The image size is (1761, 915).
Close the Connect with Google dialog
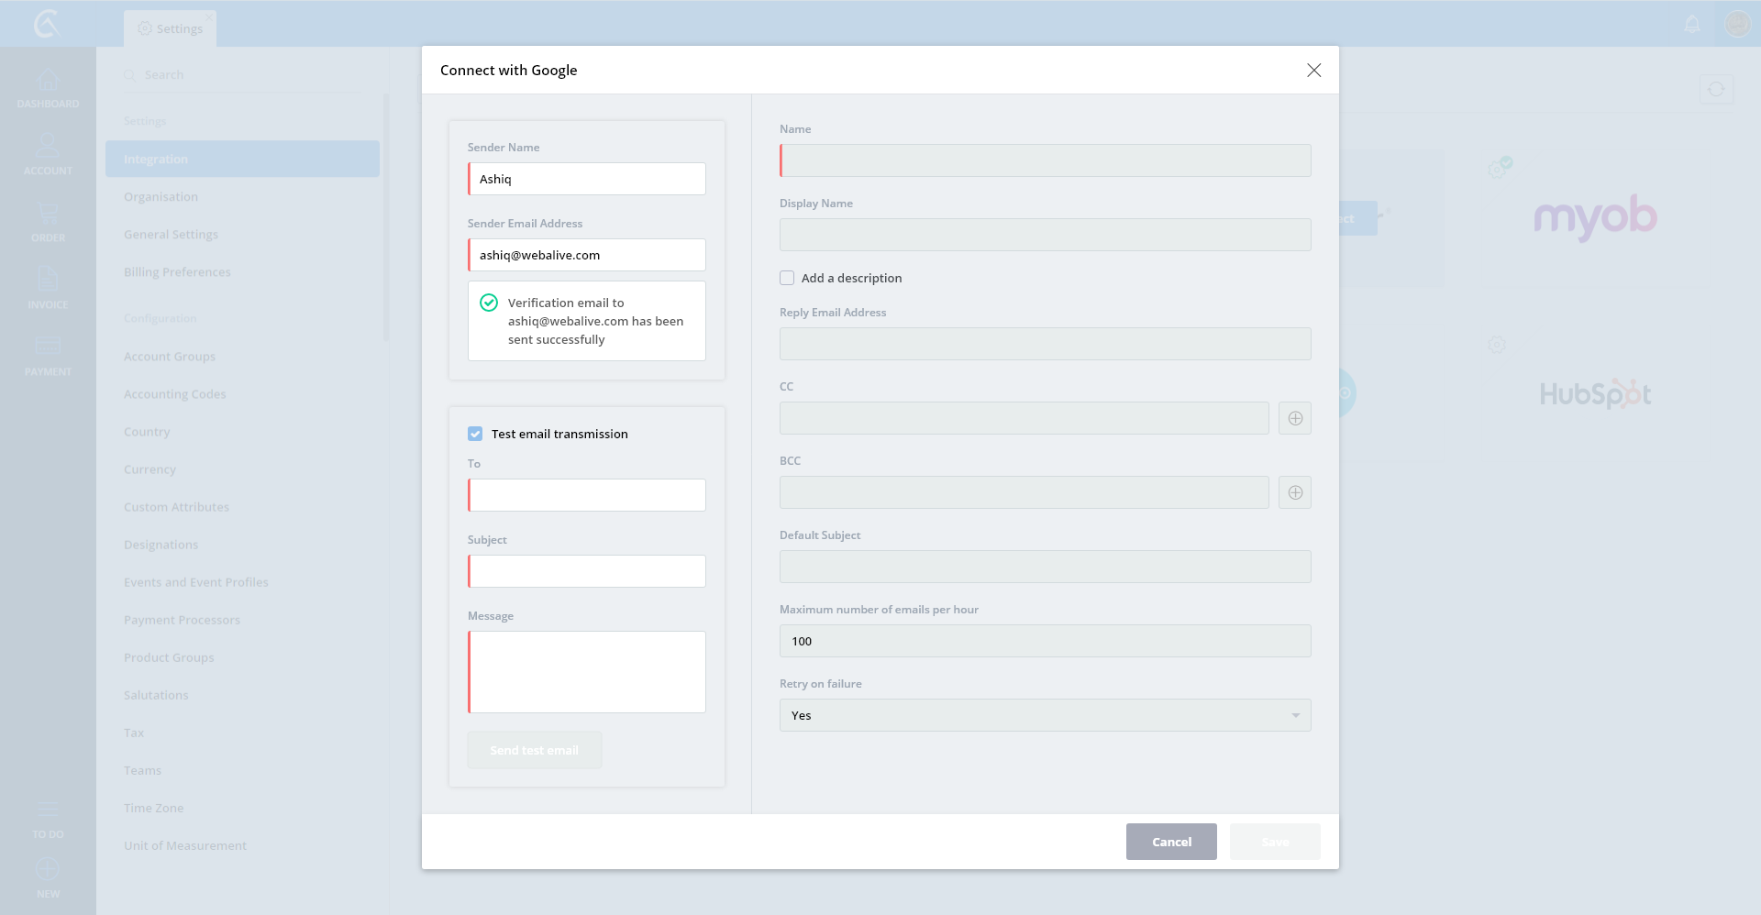pos(1313,71)
